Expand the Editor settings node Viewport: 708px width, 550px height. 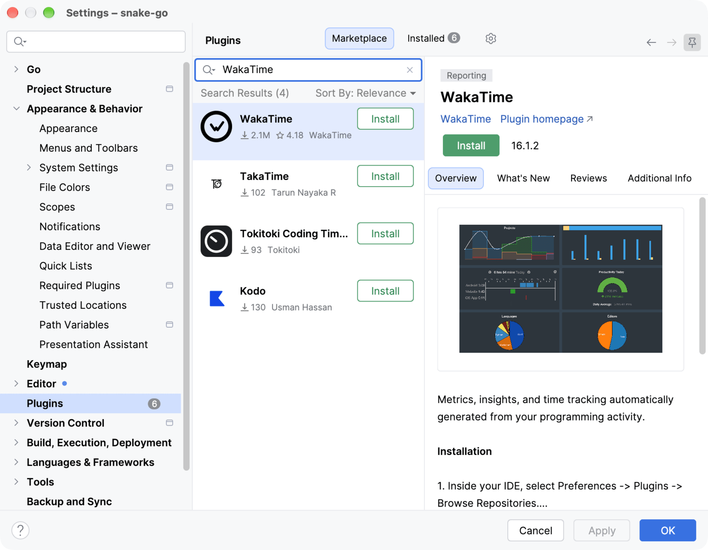[16, 383]
